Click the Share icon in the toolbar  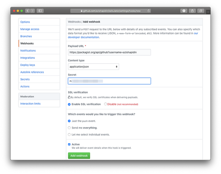tap(193, 11)
